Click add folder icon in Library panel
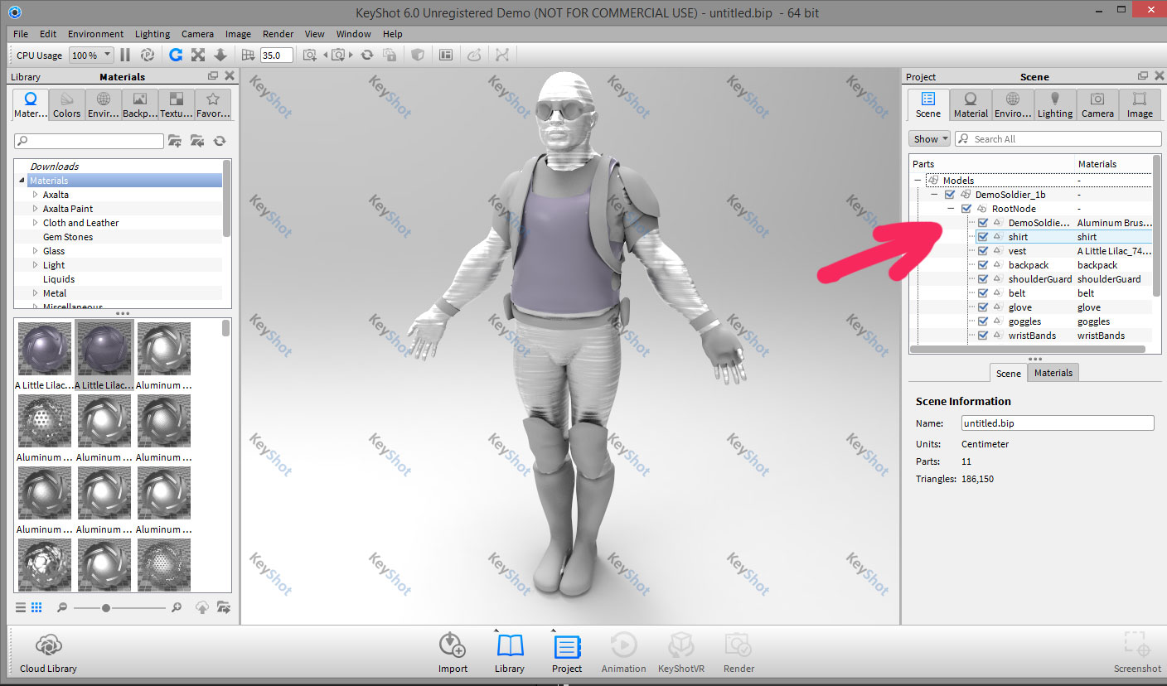This screenshot has width=1167, height=686. (x=175, y=141)
